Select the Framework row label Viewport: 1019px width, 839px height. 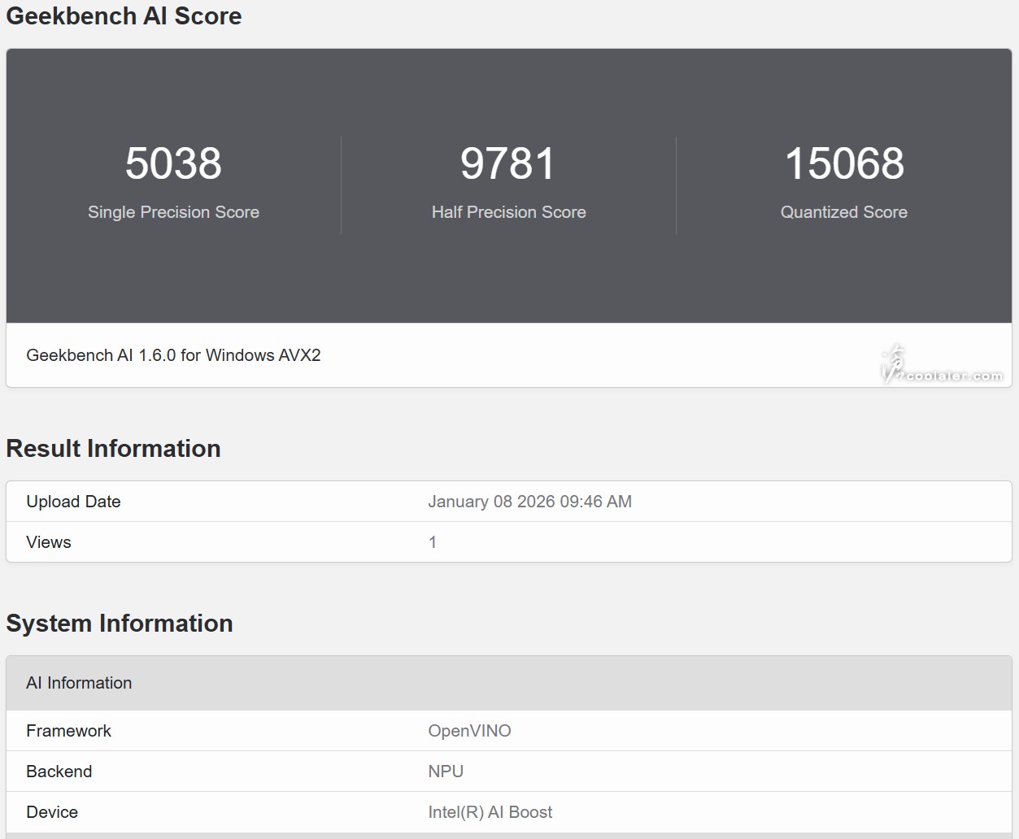[x=68, y=731]
